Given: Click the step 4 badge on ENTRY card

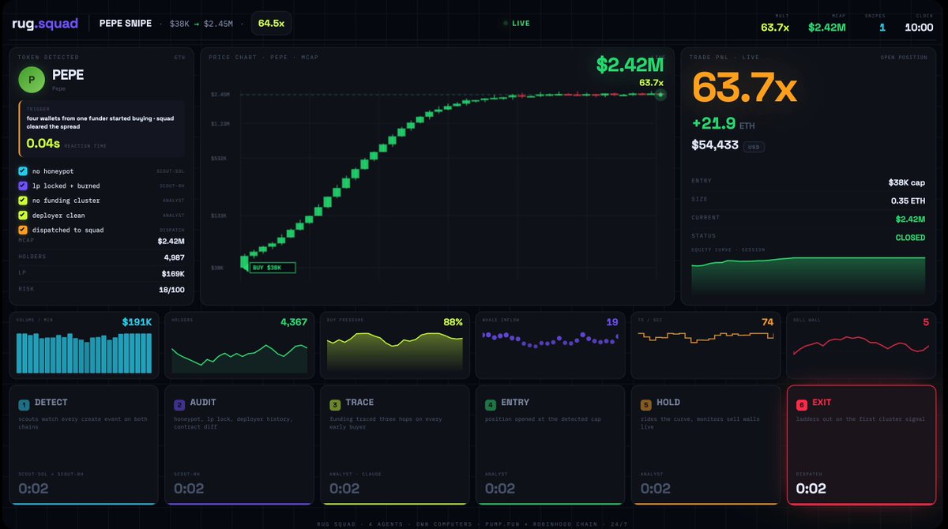Looking at the screenshot, I should (491, 404).
